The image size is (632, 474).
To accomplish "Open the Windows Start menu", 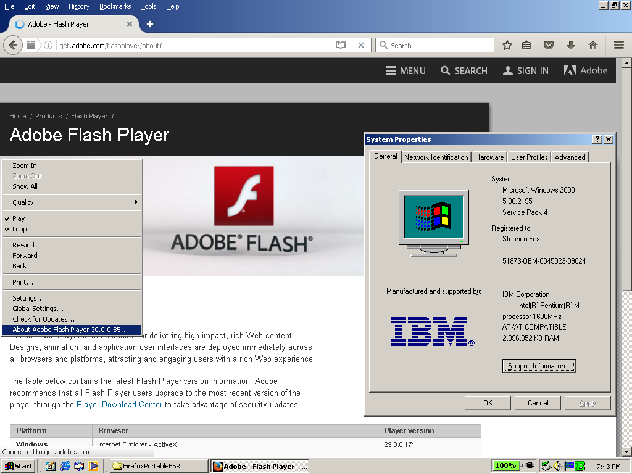I will pyautogui.click(x=18, y=466).
